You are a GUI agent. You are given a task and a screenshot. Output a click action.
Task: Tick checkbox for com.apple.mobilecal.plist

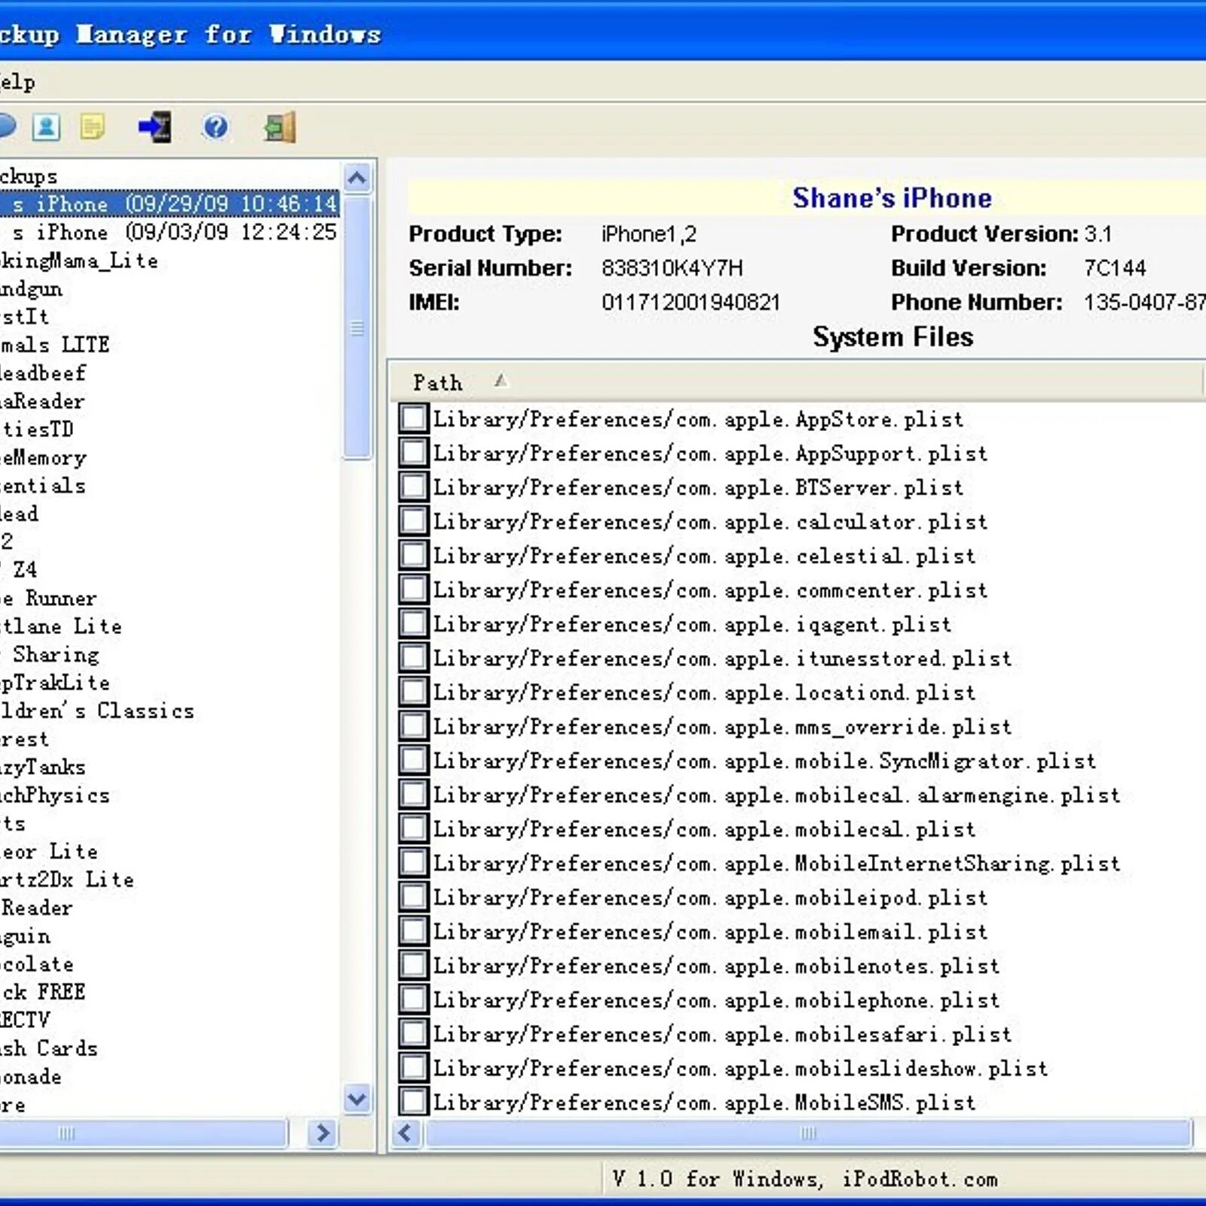[x=413, y=828]
